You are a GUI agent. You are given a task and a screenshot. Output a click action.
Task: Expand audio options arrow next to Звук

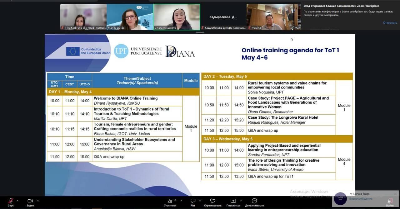[x=17, y=201]
